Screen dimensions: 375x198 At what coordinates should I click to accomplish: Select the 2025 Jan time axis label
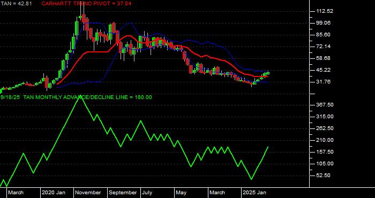pyautogui.click(x=254, y=193)
